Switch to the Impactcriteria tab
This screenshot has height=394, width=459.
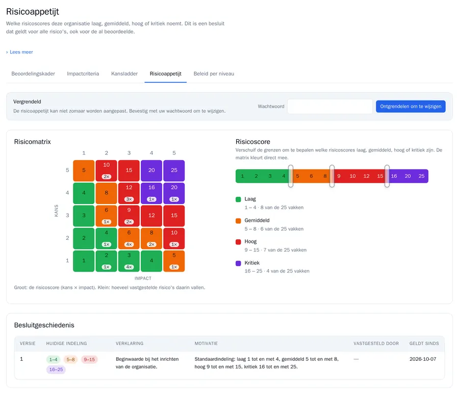pyautogui.click(x=83, y=74)
